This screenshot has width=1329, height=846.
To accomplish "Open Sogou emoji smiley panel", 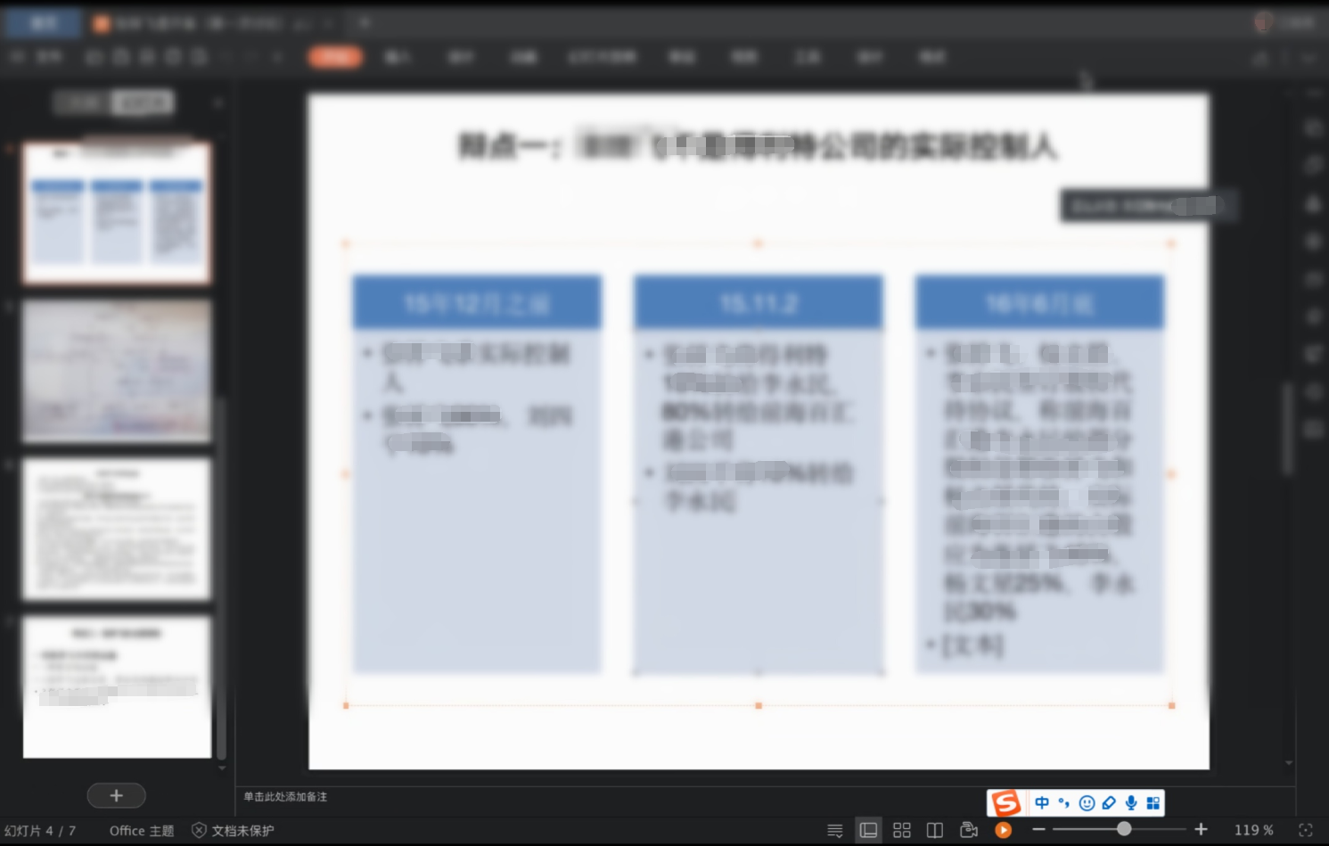I will pyautogui.click(x=1087, y=803).
